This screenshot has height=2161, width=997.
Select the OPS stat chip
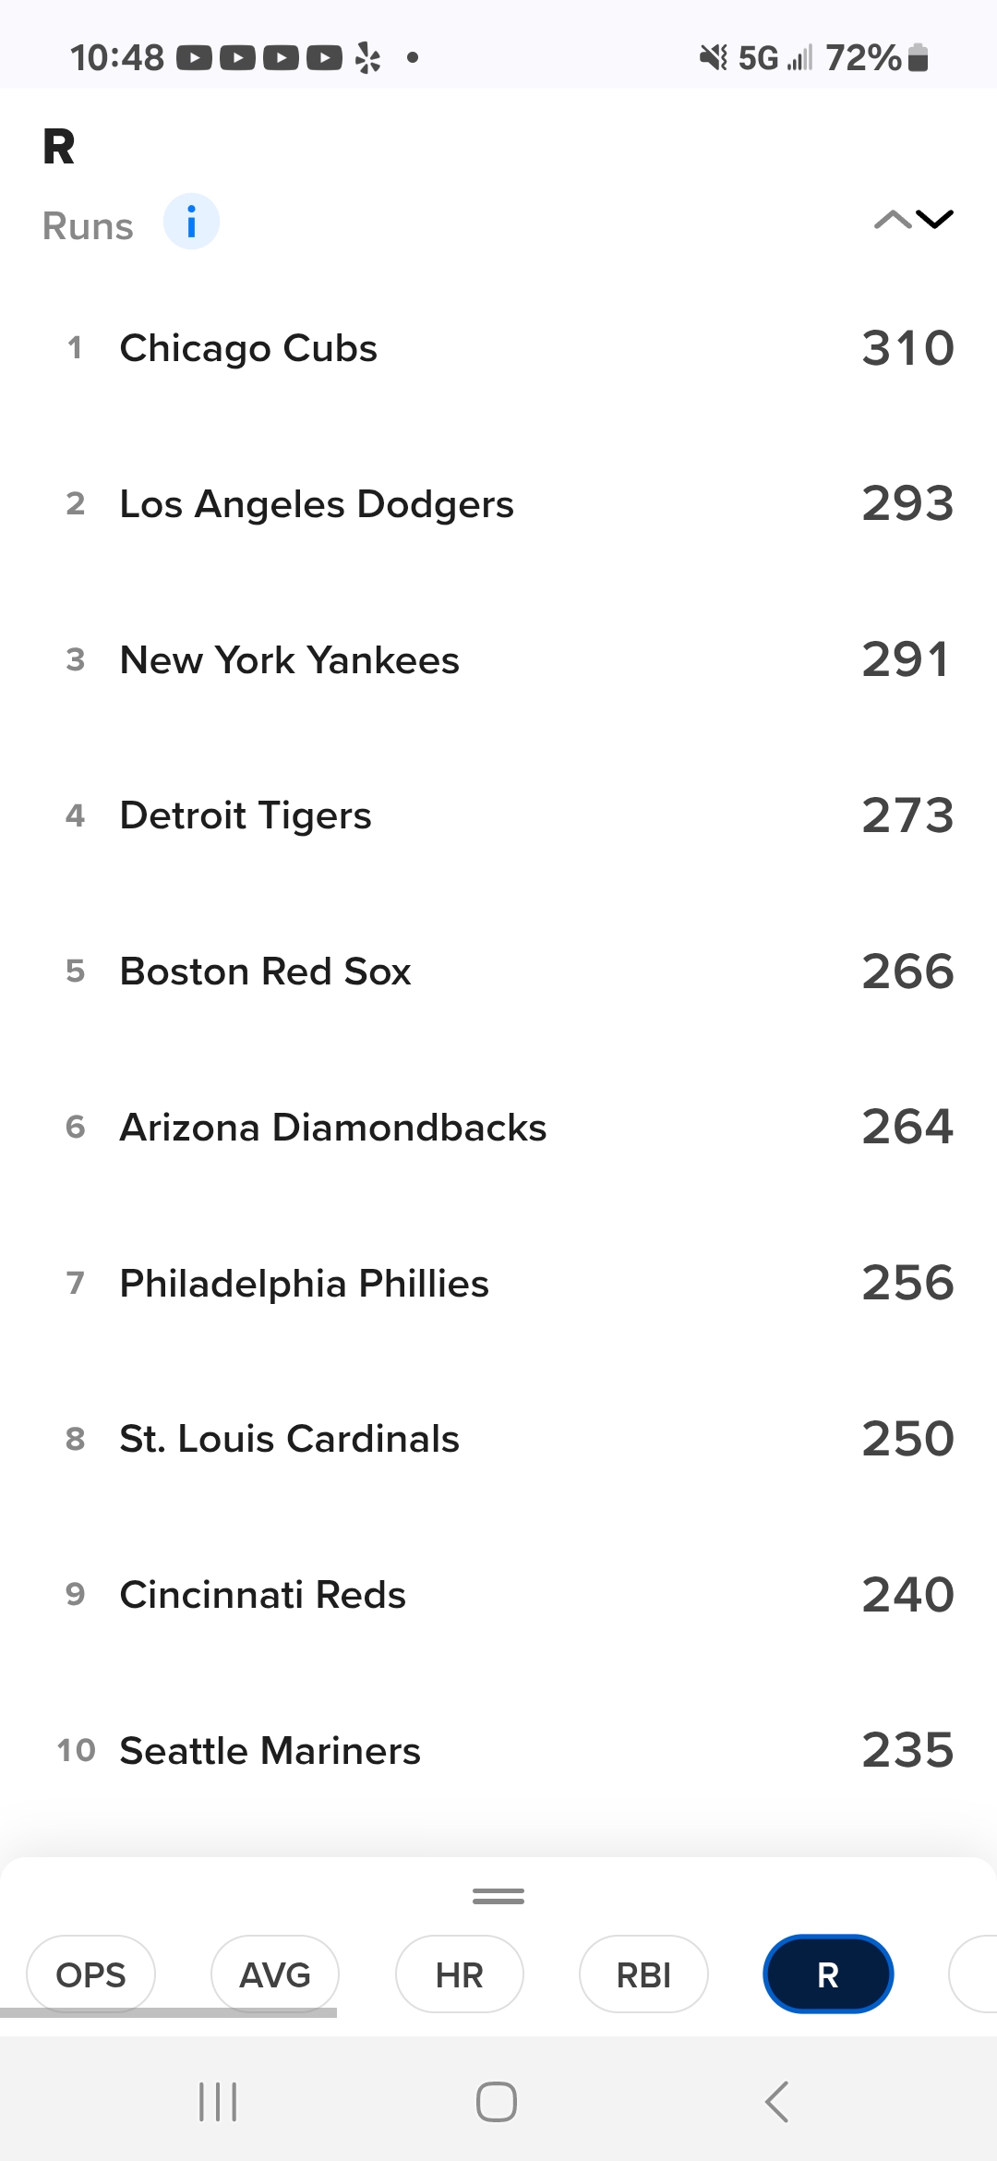(x=90, y=1974)
